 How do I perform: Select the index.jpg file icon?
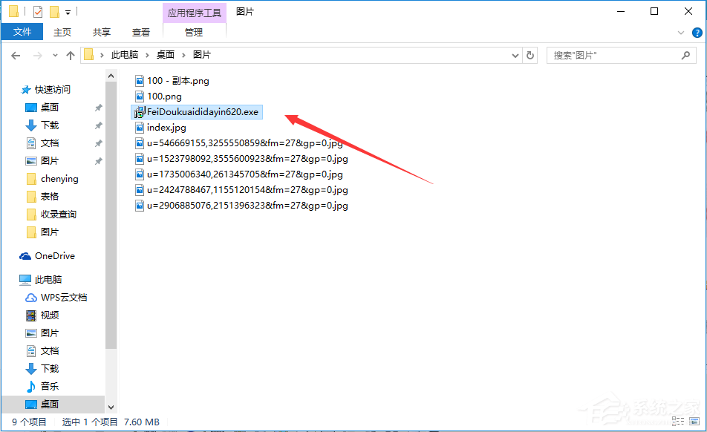pos(140,128)
